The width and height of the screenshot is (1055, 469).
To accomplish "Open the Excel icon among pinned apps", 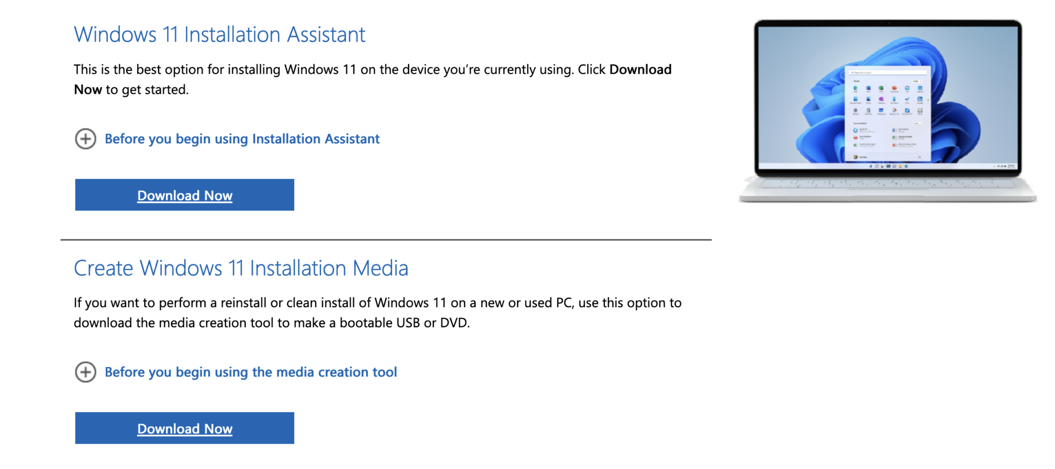I will (881, 88).
